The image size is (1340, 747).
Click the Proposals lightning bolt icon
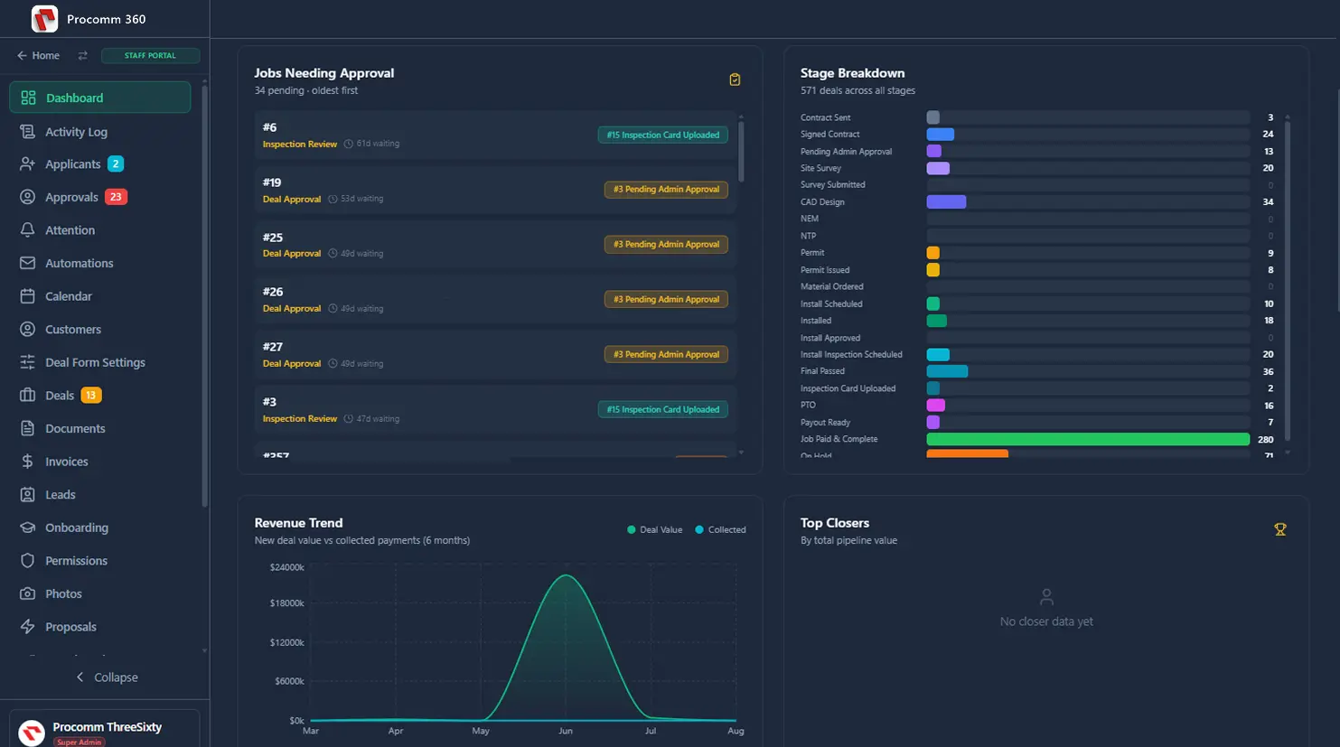[27, 627]
